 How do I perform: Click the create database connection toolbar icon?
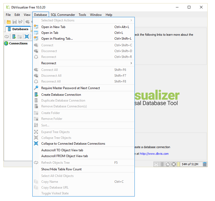click(14, 36)
